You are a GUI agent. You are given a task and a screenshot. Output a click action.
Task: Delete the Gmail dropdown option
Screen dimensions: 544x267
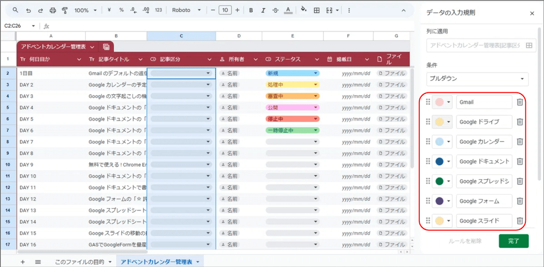(520, 102)
